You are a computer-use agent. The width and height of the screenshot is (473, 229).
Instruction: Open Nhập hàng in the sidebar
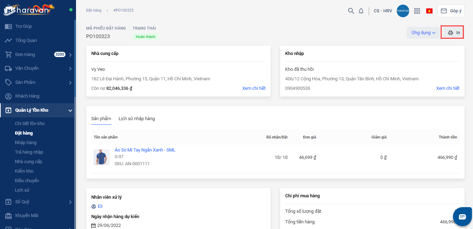tap(26, 143)
